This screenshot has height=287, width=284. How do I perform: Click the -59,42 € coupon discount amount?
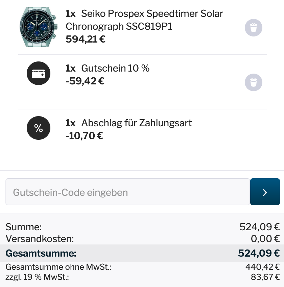click(85, 81)
